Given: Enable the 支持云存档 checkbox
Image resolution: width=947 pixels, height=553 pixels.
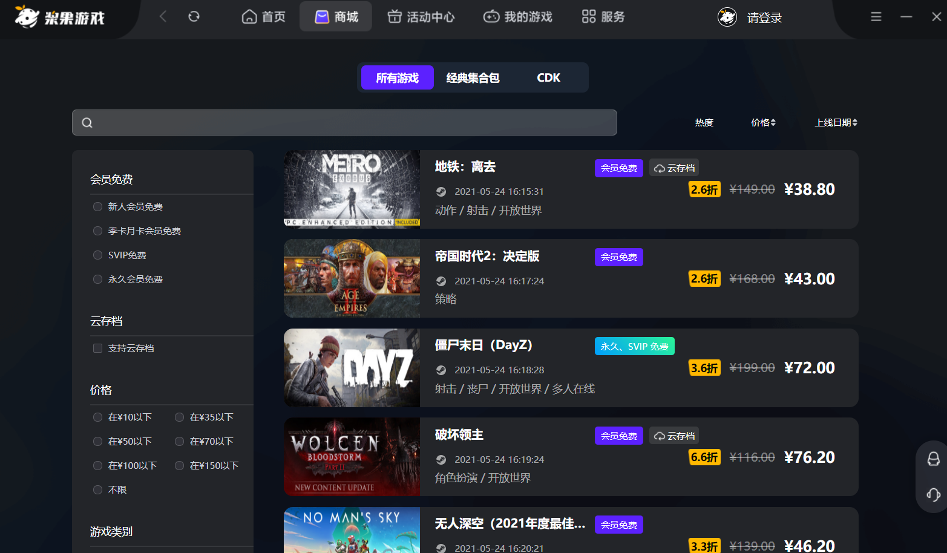Looking at the screenshot, I should click(x=97, y=348).
